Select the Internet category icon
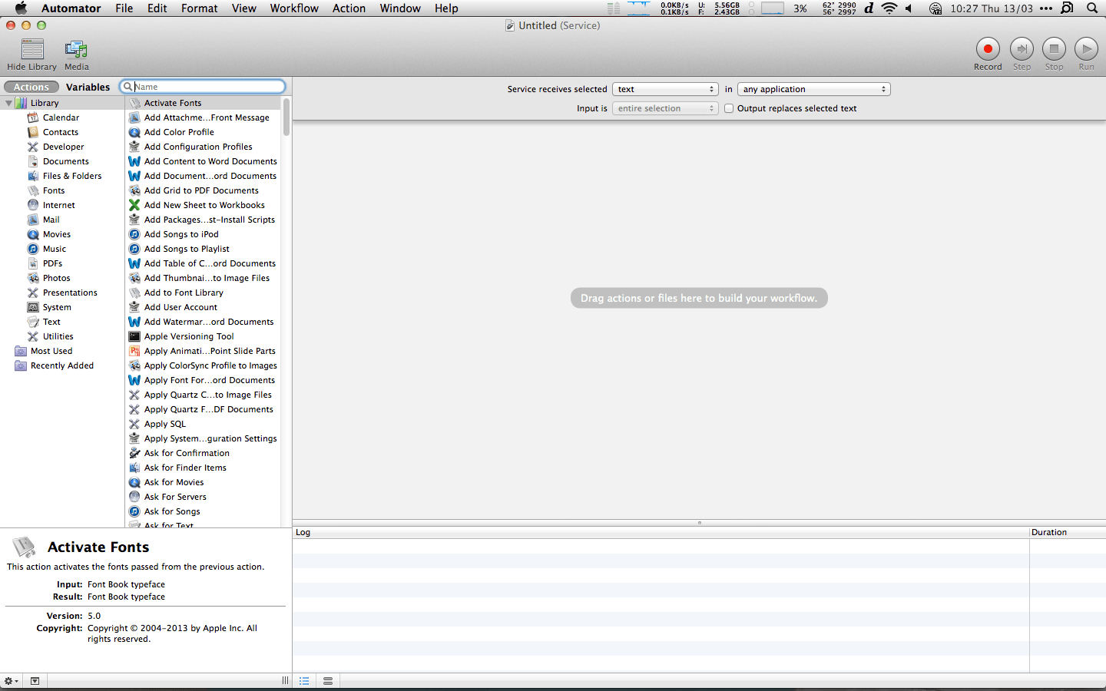Viewport: 1106px width, 691px height. [33, 205]
